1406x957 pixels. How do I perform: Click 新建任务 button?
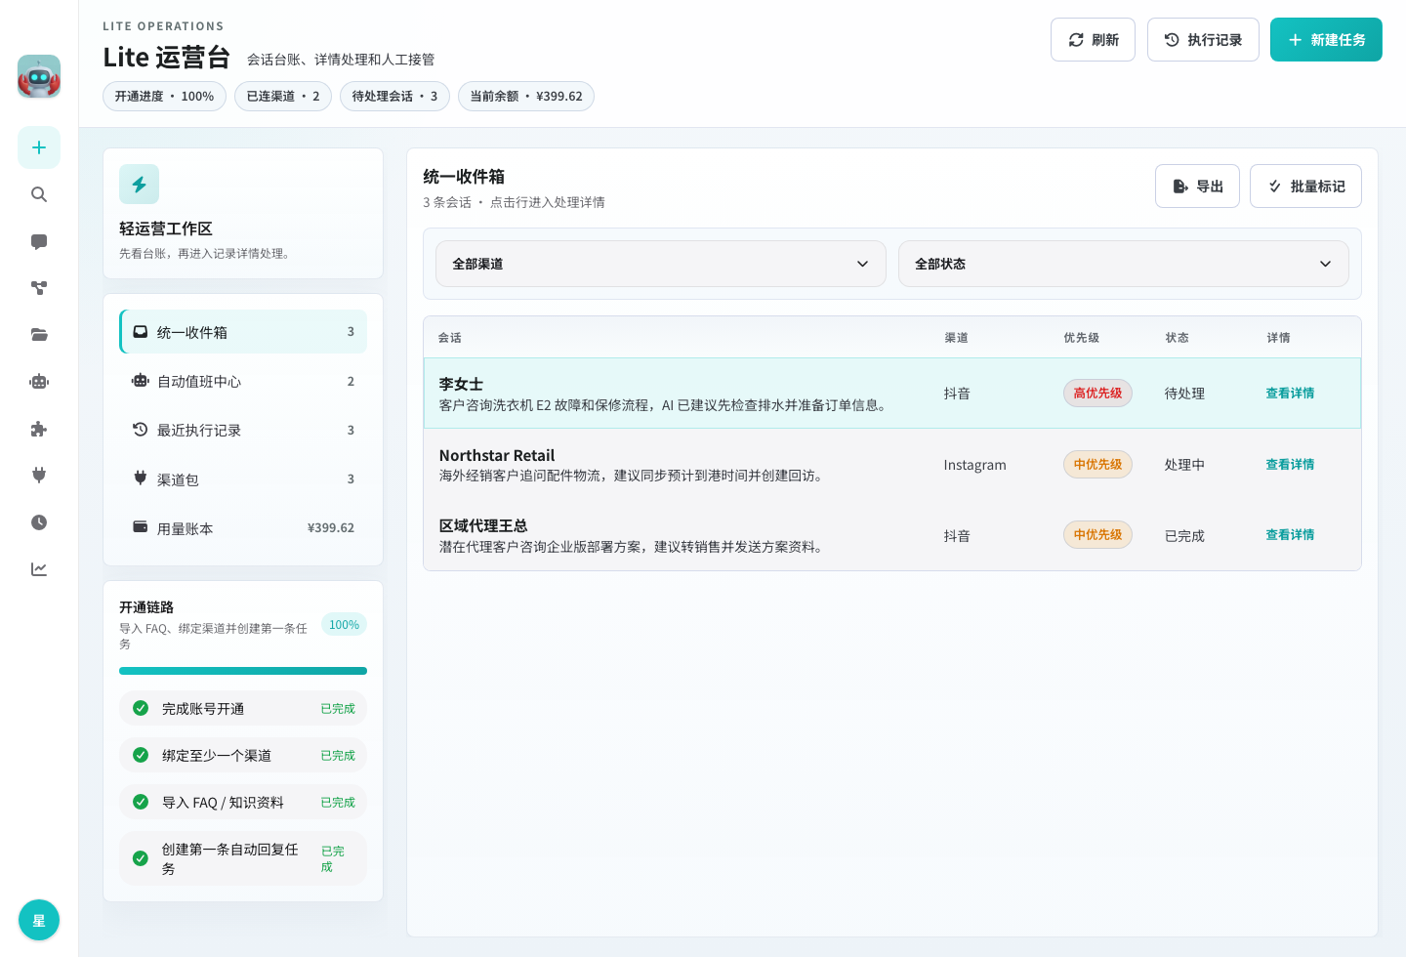1326,40
